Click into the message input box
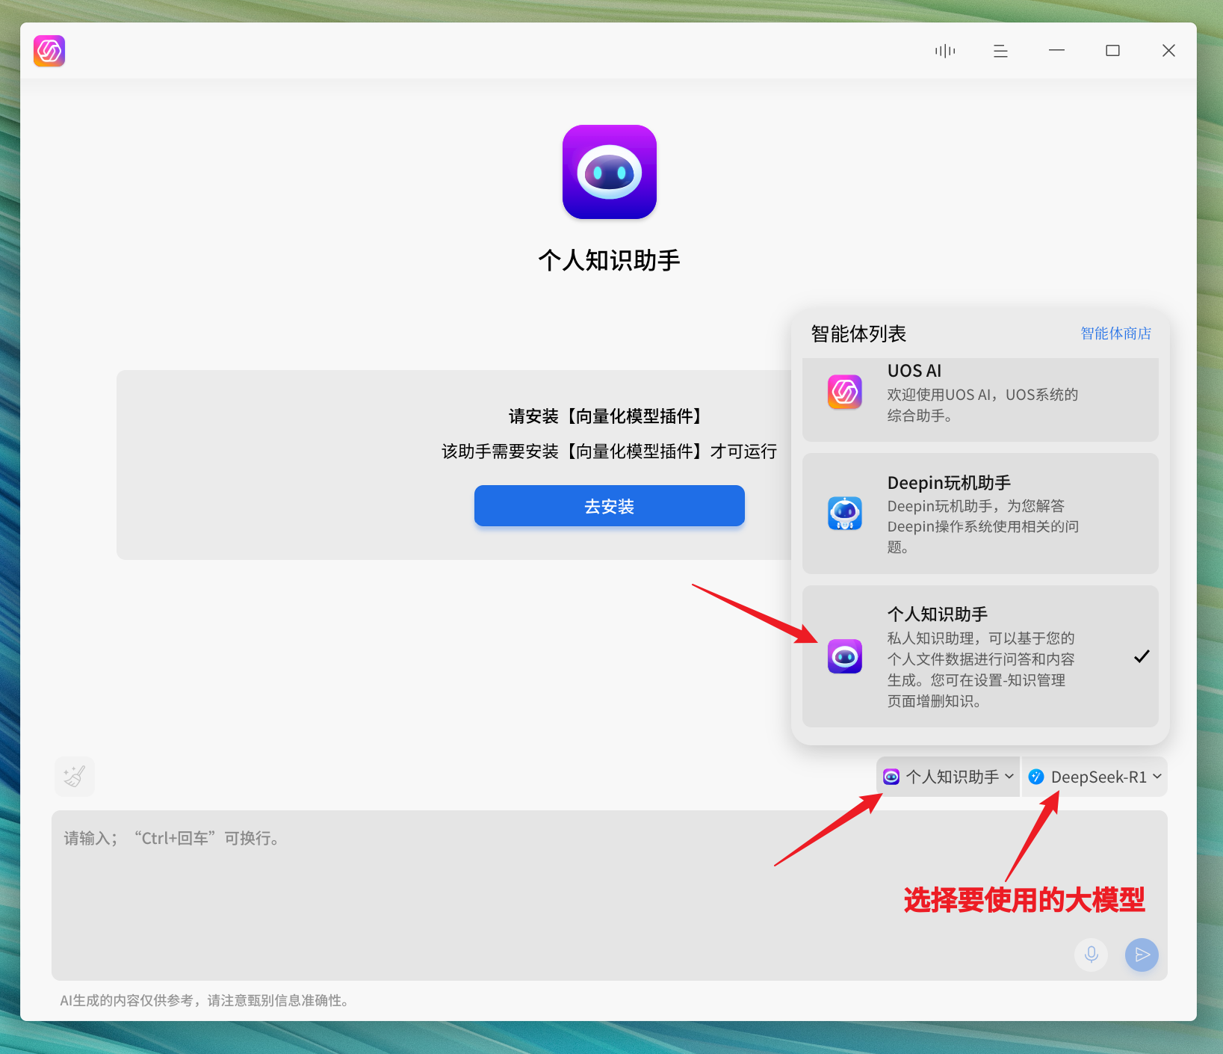Image resolution: width=1223 pixels, height=1054 pixels. click(610, 896)
